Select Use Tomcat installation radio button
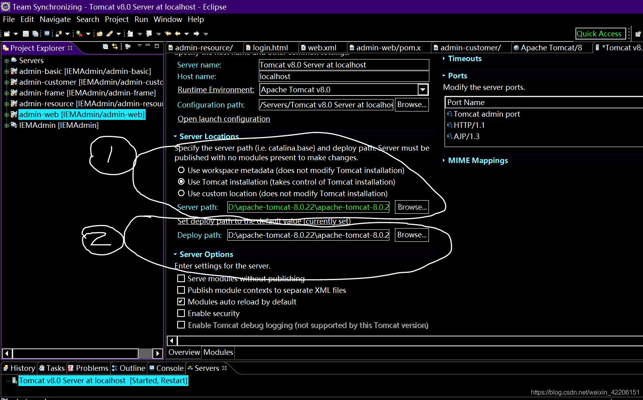The image size is (643, 400). click(181, 181)
